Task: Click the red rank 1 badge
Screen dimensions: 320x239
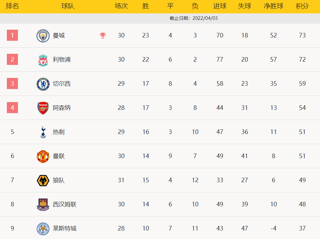Action: tap(12, 35)
